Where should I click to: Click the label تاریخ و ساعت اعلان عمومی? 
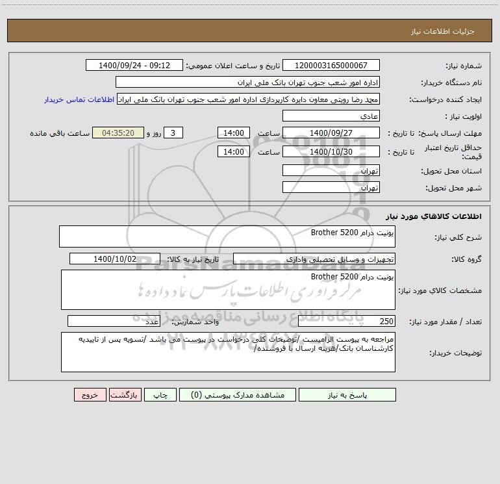(x=233, y=66)
